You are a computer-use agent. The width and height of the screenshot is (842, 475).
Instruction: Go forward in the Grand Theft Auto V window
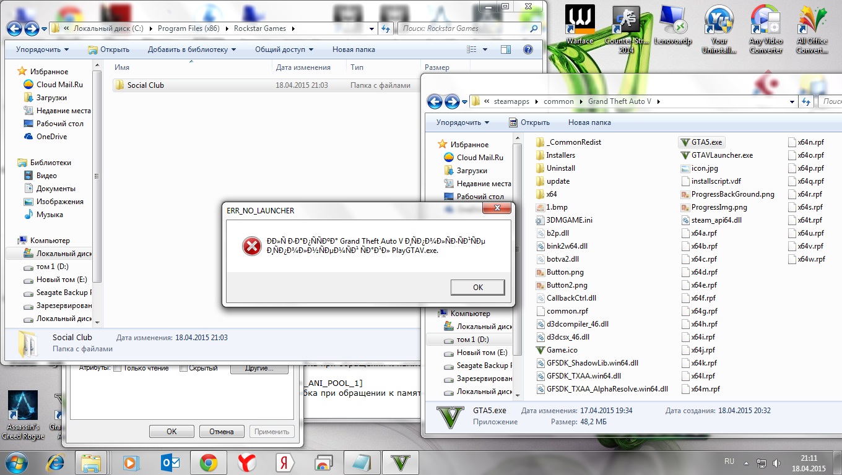tap(453, 101)
